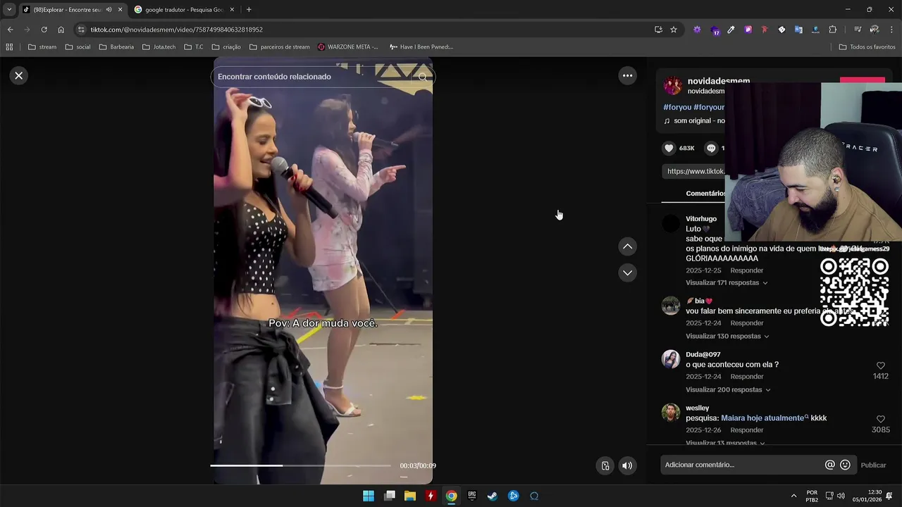Like weslley's comment with heart icon
The image size is (902, 507).
click(880, 419)
